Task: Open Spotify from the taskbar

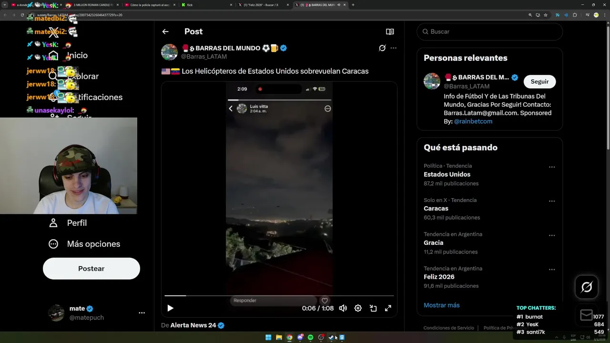Action: pos(310,337)
